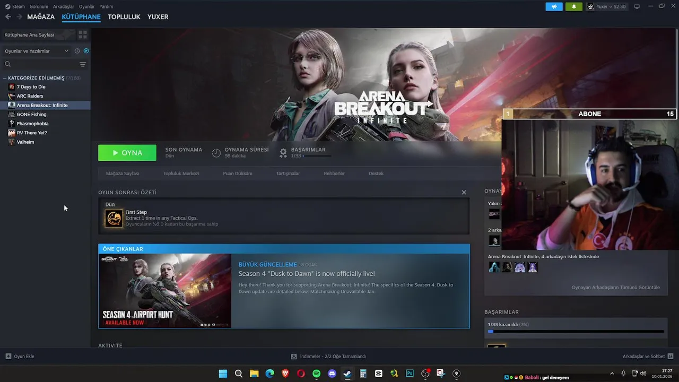Click the Add Game plus icon
The height and width of the screenshot is (382, 679).
point(8,357)
